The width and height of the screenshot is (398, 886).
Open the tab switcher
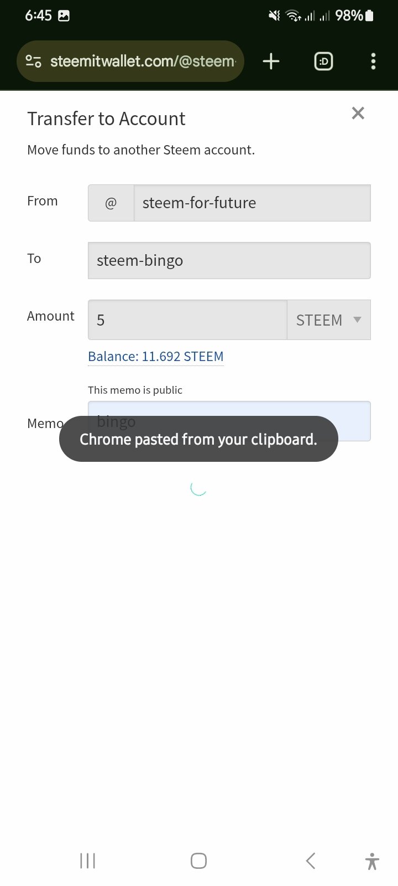(x=323, y=61)
